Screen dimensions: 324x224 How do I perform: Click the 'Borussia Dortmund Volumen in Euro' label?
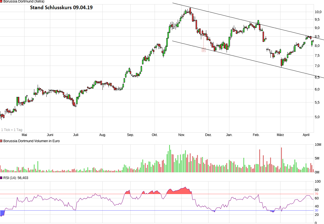(32, 141)
